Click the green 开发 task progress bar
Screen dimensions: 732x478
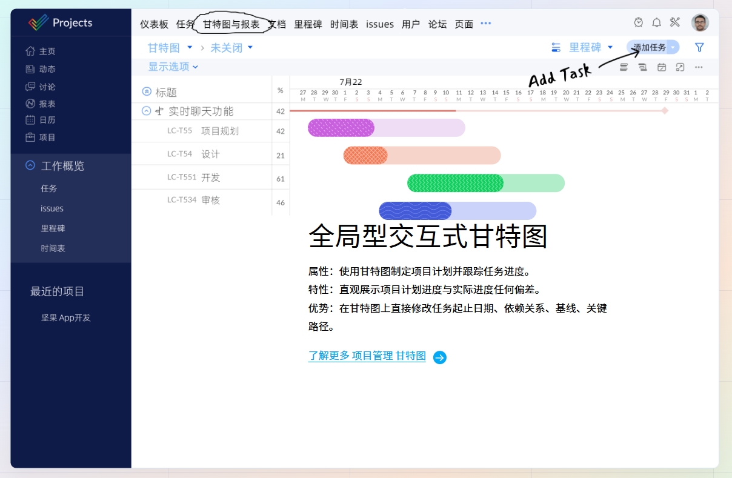pyautogui.click(x=455, y=183)
